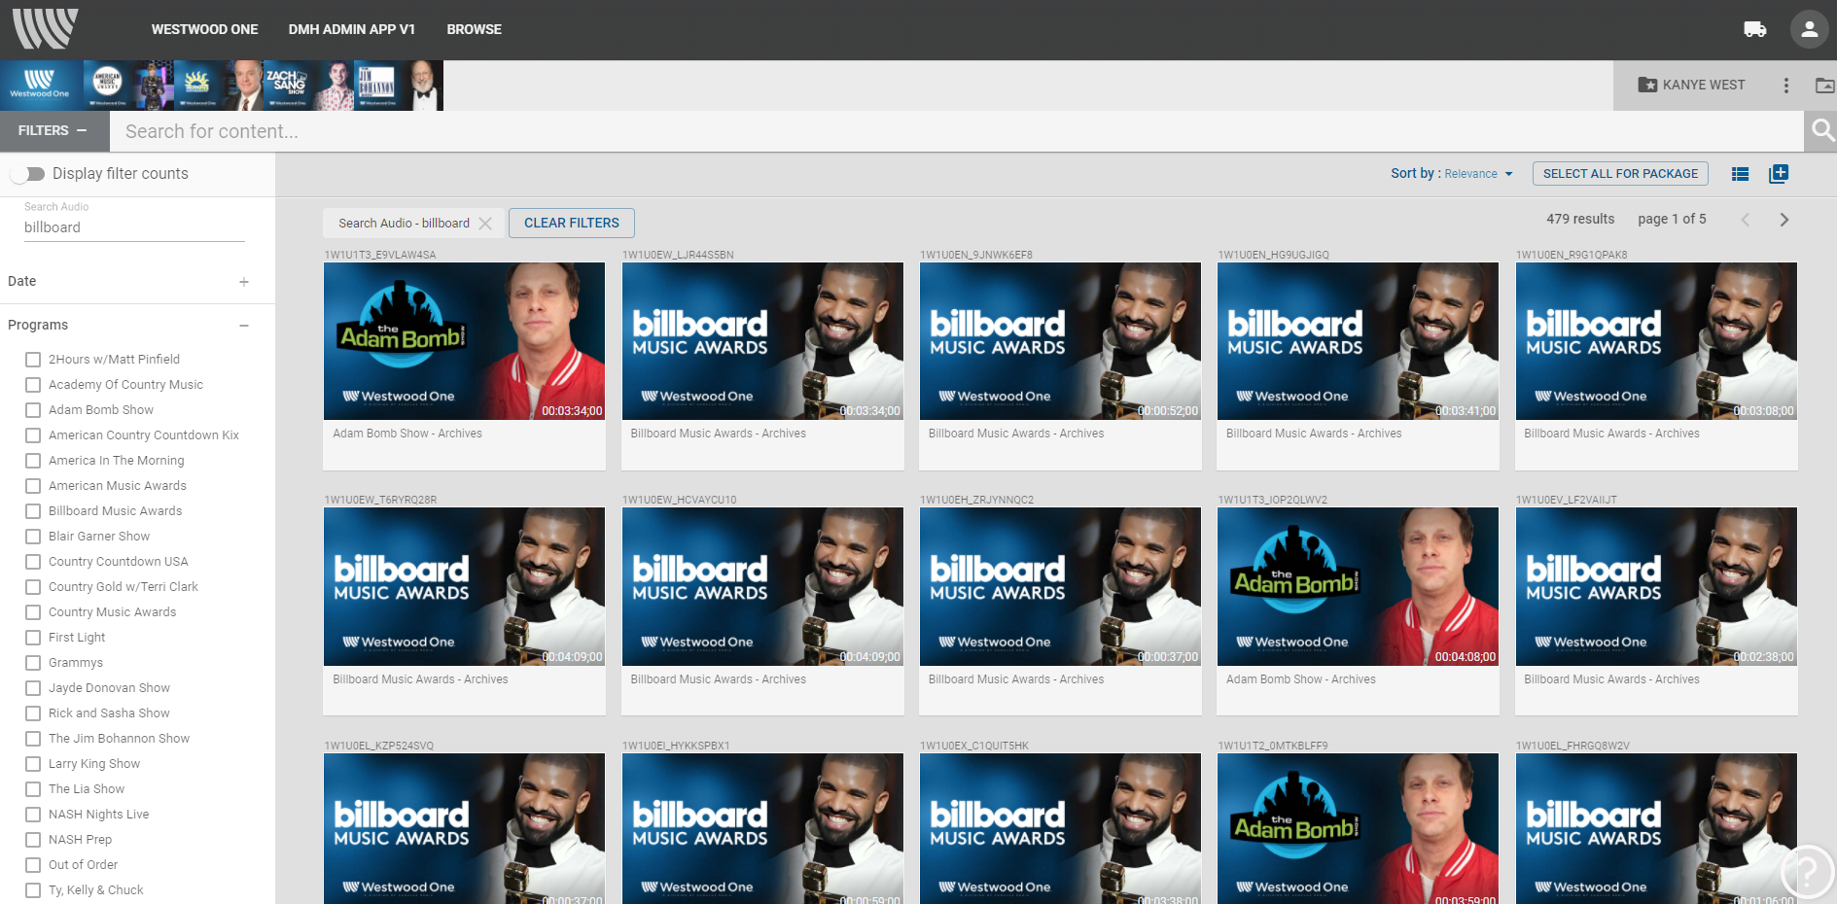Open the user account profile icon
The image size is (1837, 904).
click(x=1809, y=29)
